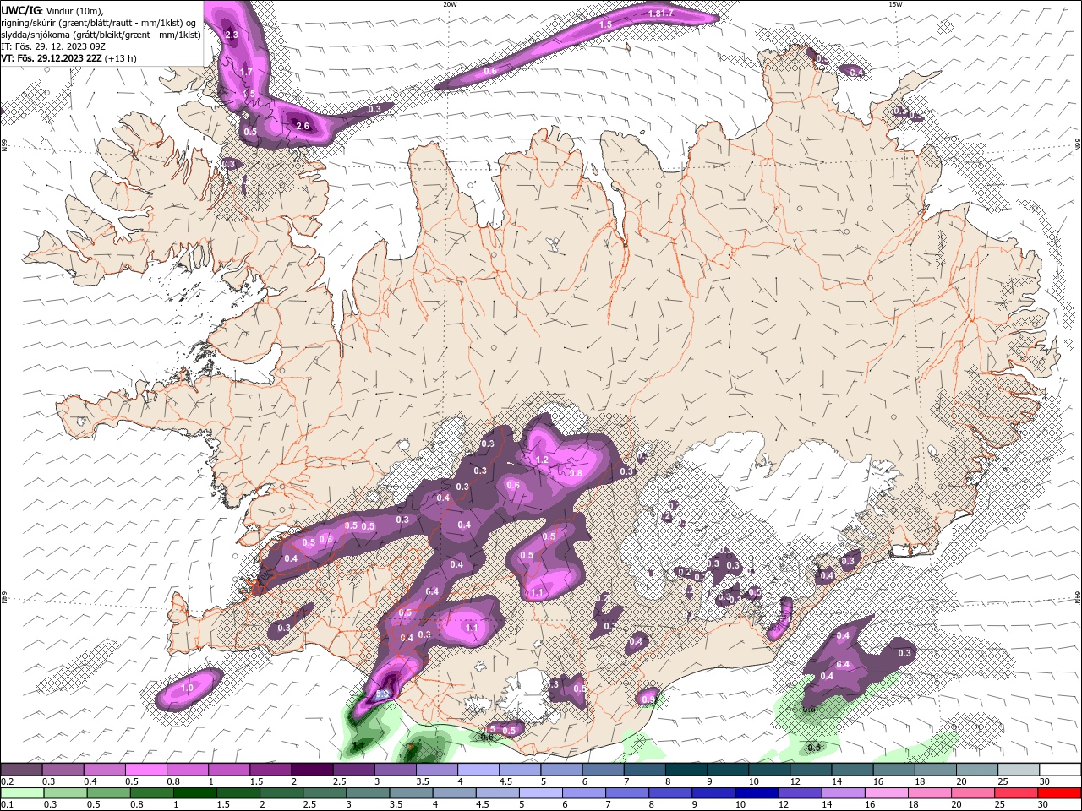Click the 'rigning/skúrir (grænt/blátt/rautt' header line
This screenshot has width=1082, height=811.
tap(100, 23)
